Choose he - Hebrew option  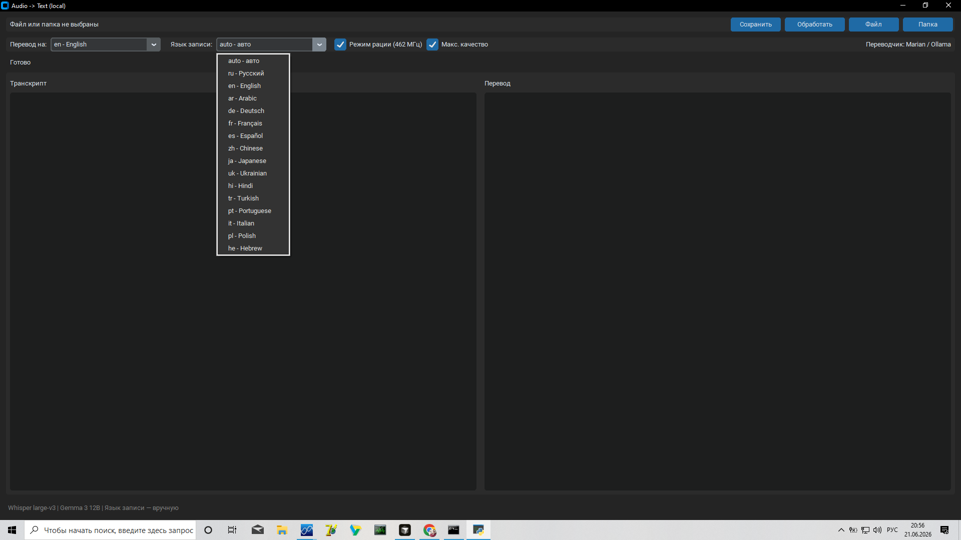click(253, 248)
